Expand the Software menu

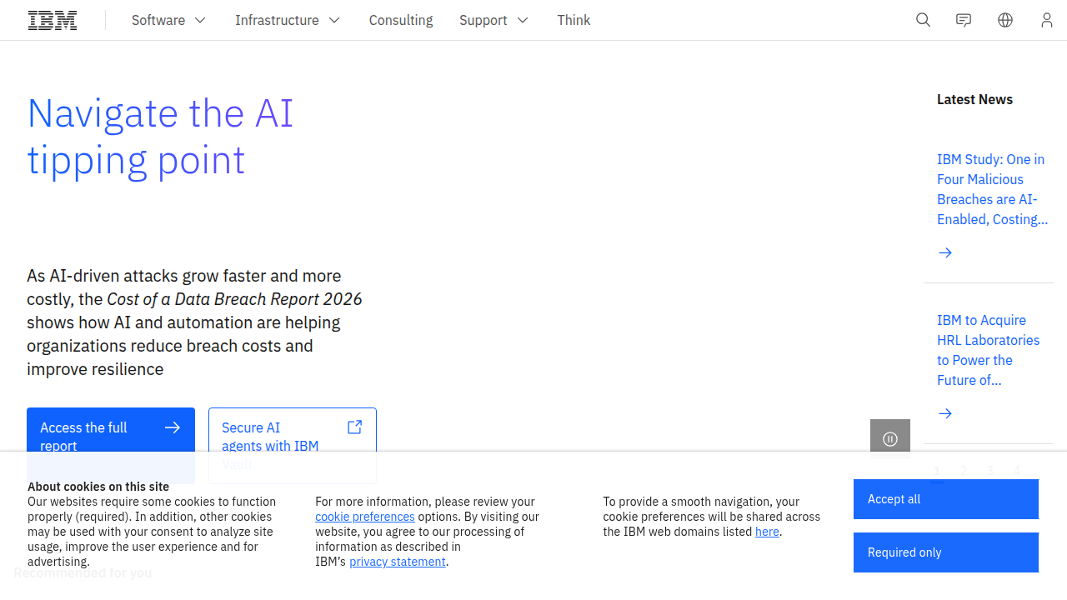[168, 20]
